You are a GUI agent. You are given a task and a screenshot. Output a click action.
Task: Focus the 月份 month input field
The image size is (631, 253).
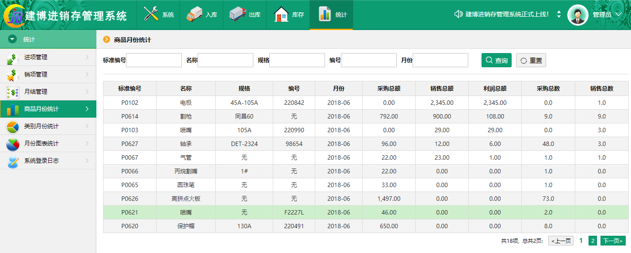click(x=440, y=60)
